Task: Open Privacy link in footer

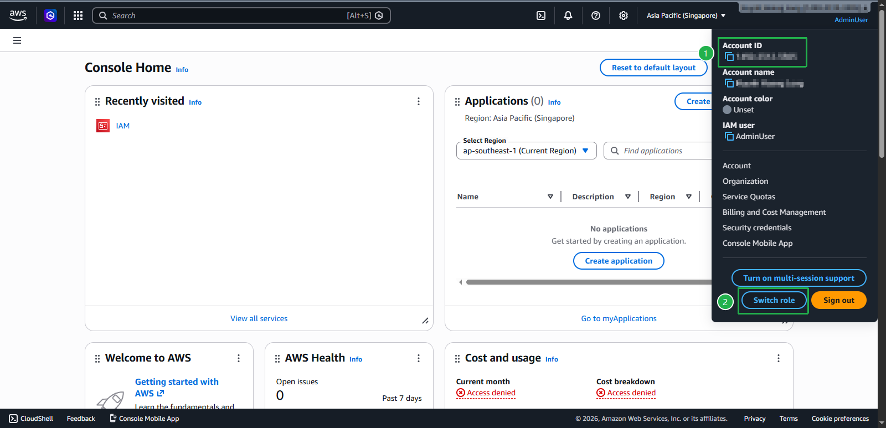Action: click(x=755, y=419)
